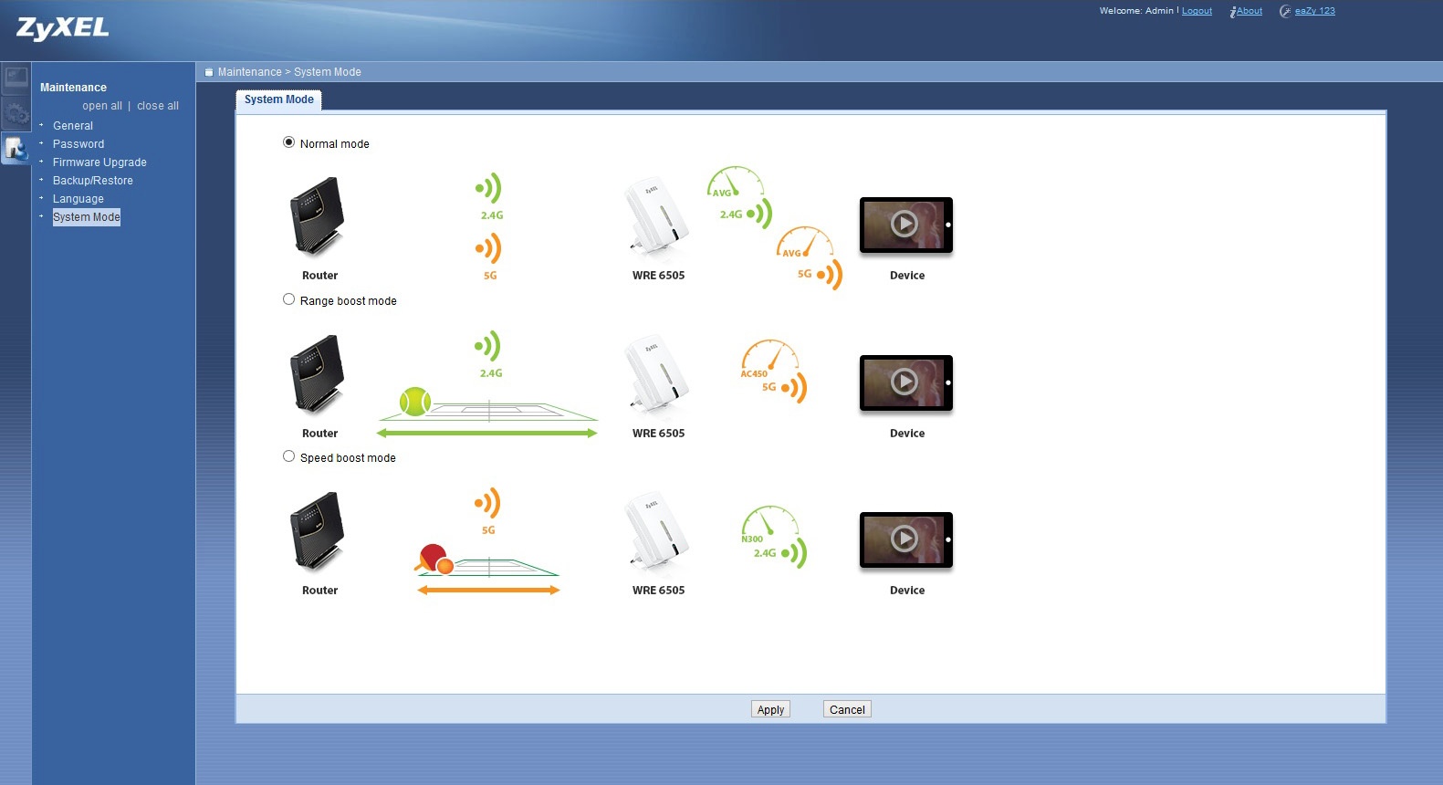Click the ZyXEL logo
This screenshot has width=1443, height=785.
point(62,28)
